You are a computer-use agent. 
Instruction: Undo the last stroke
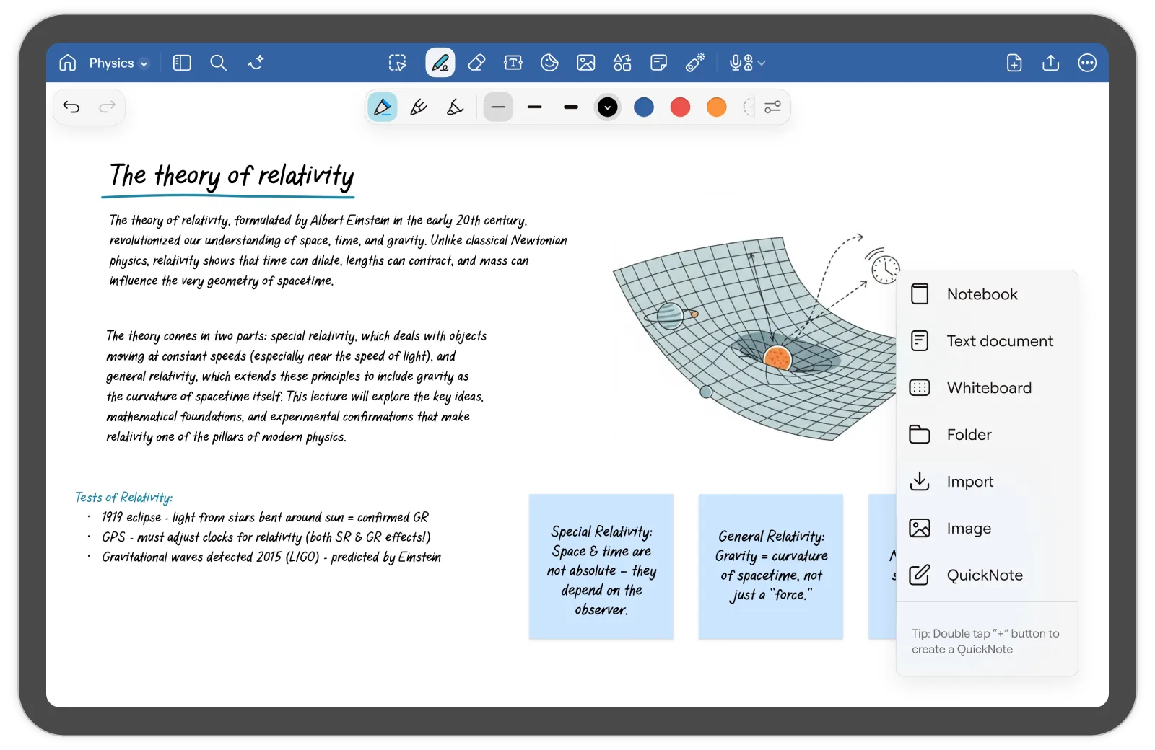[x=71, y=107]
